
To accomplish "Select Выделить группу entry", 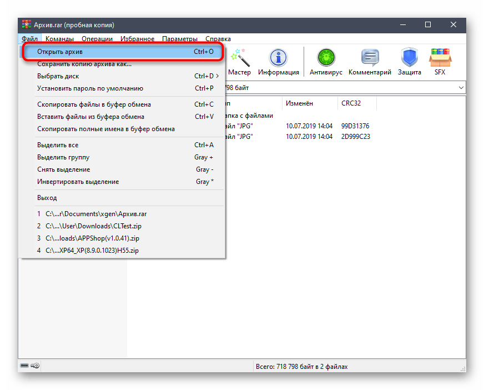I will click(x=122, y=157).
